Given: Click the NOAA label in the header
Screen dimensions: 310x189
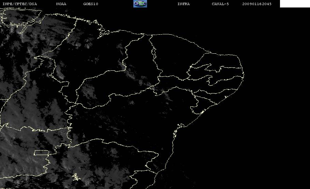Looking at the screenshot, I should 61,4.
